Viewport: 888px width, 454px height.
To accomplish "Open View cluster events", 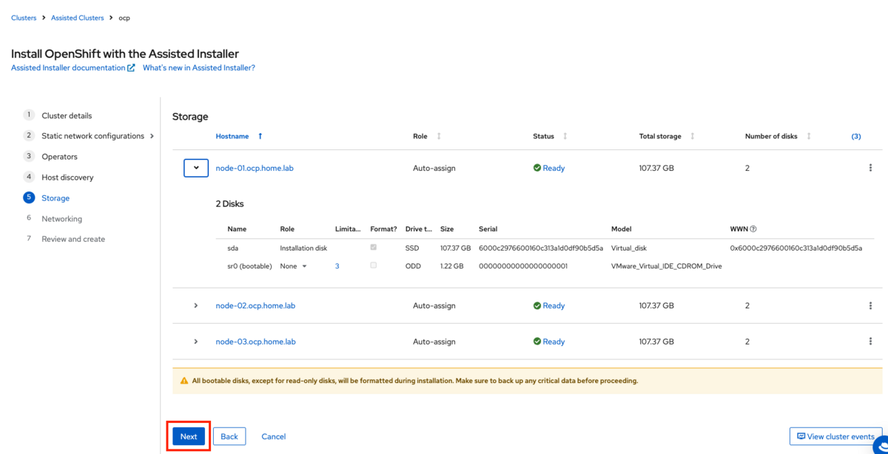I will [x=835, y=436].
